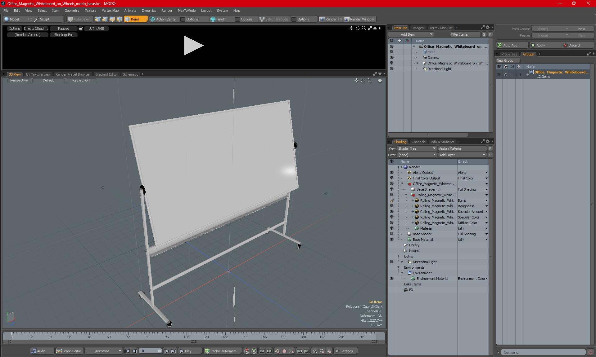The width and height of the screenshot is (596, 357).
Task: Open Vertex Map menu
Action: [110, 11]
